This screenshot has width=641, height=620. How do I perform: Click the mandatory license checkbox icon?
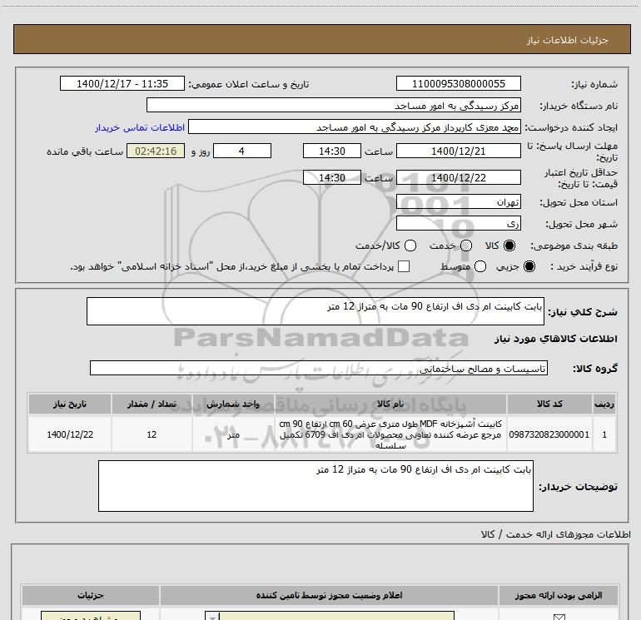click(559, 617)
